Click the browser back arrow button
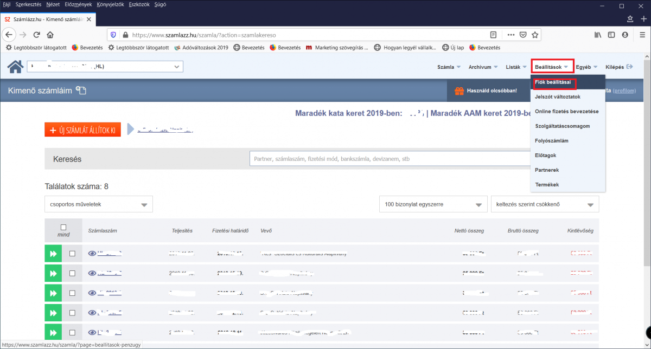 click(9, 35)
